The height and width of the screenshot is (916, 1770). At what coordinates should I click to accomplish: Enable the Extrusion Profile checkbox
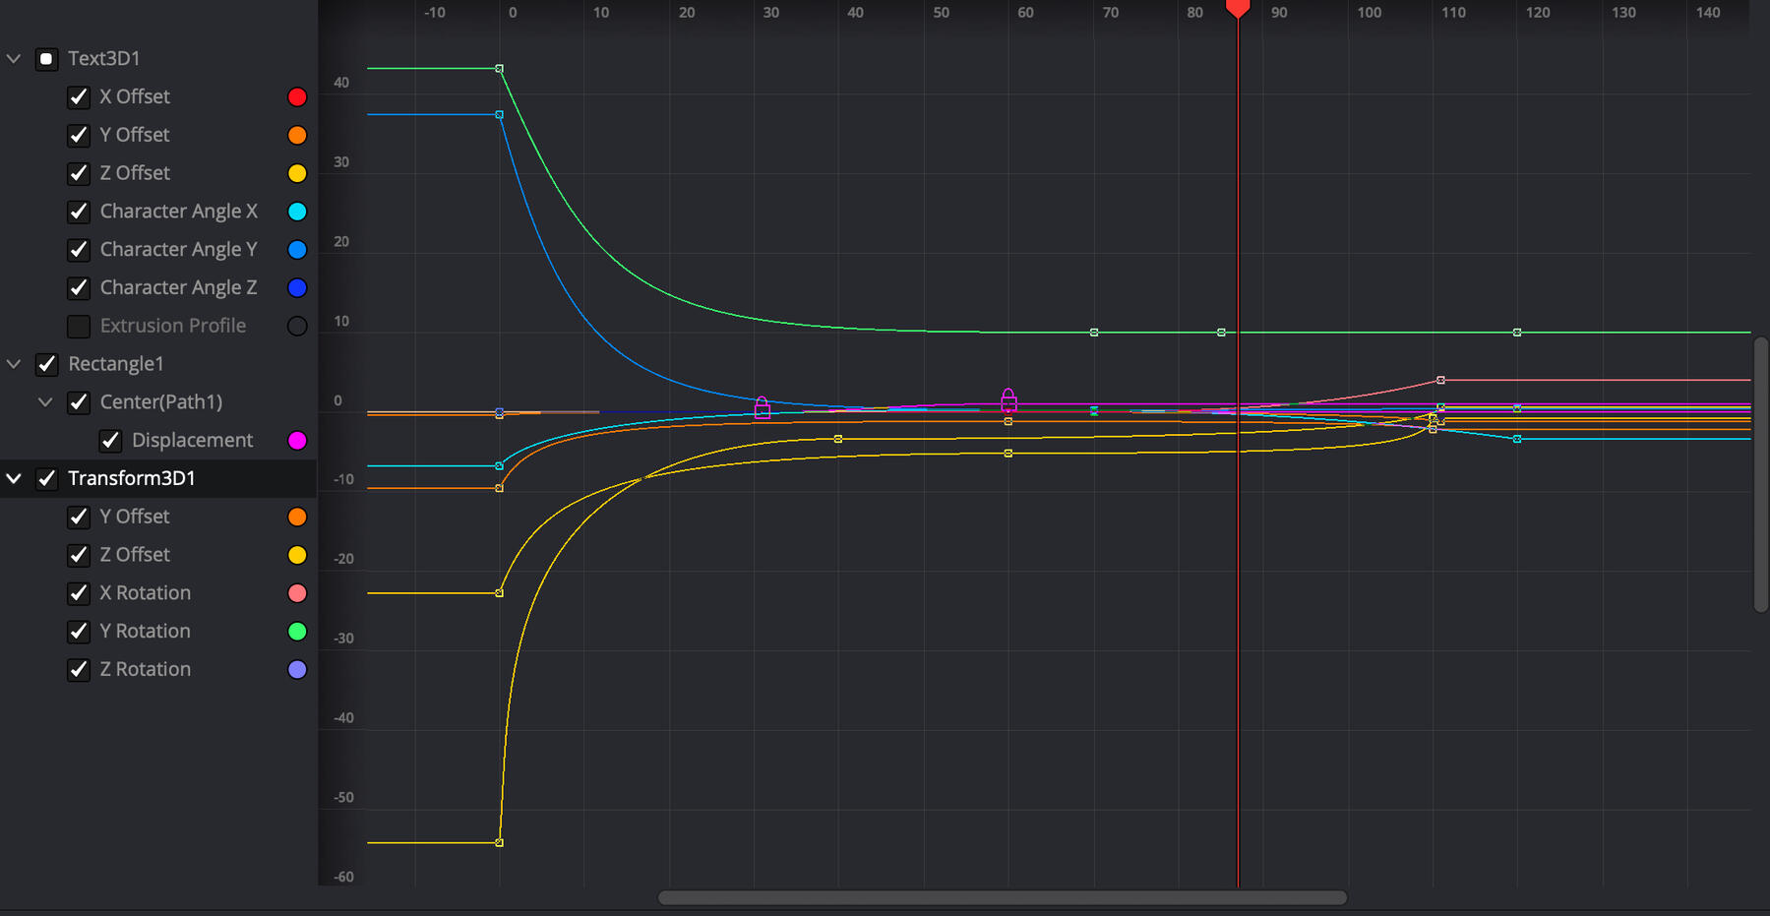tap(79, 326)
